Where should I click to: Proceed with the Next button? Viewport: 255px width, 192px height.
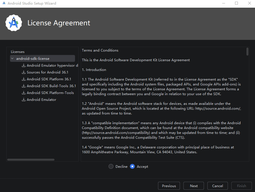coord(194,186)
